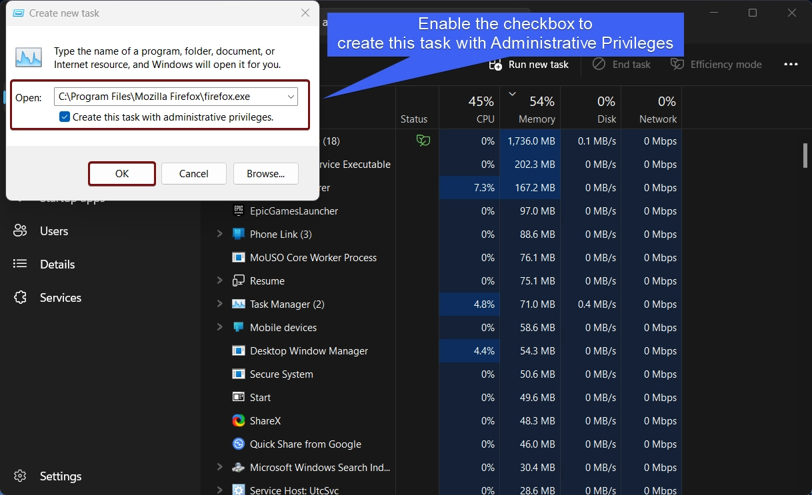812x495 pixels.
Task: Close the Create new task dialog
Action: point(305,13)
